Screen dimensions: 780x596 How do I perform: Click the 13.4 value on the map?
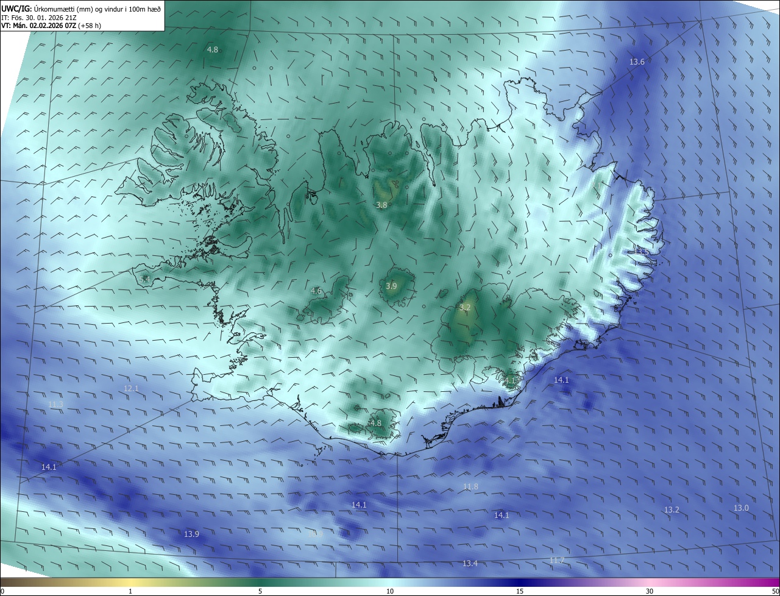click(470, 563)
